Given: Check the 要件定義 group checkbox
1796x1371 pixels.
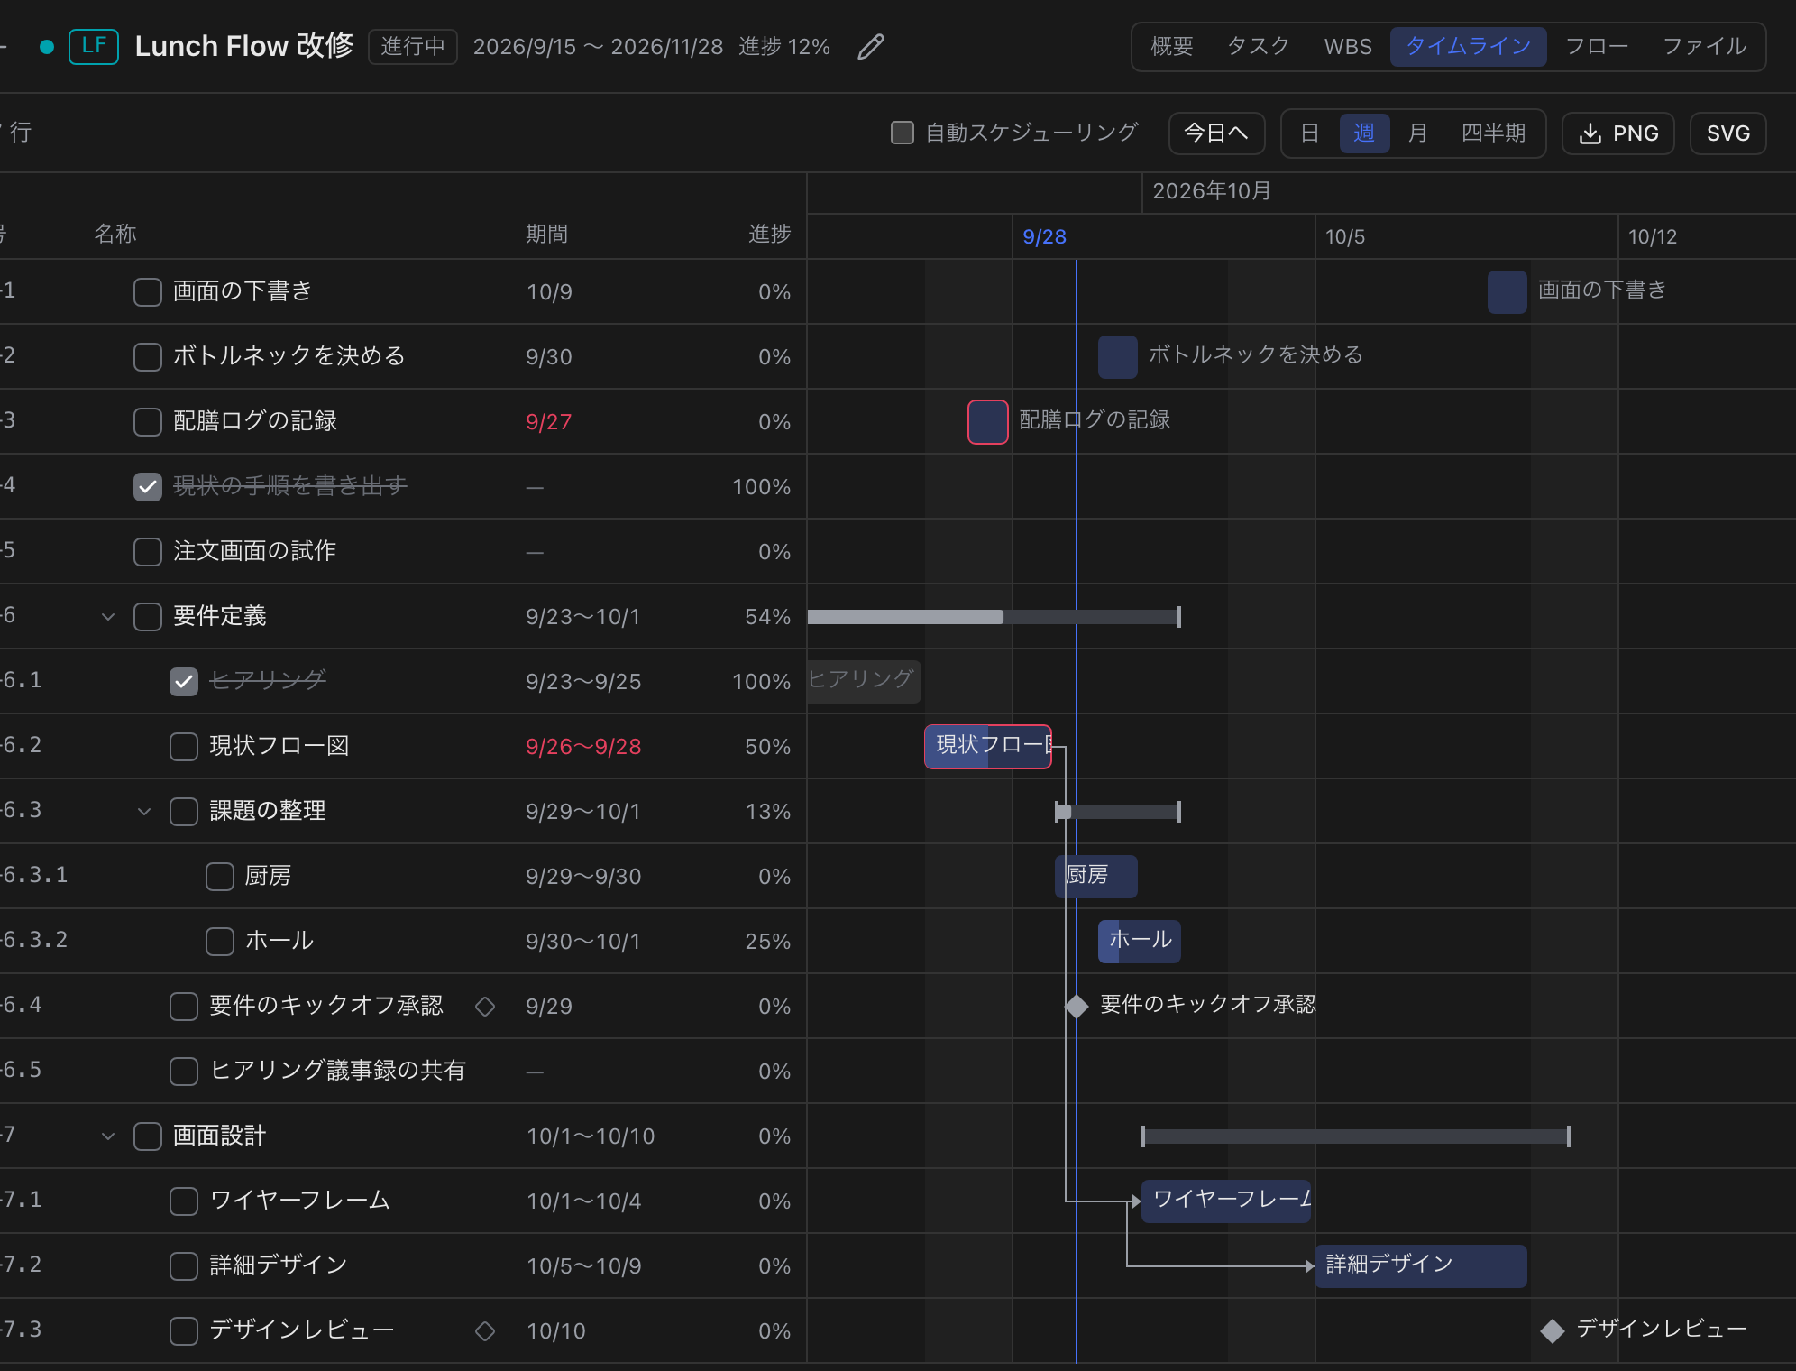Looking at the screenshot, I should [148, 616].
